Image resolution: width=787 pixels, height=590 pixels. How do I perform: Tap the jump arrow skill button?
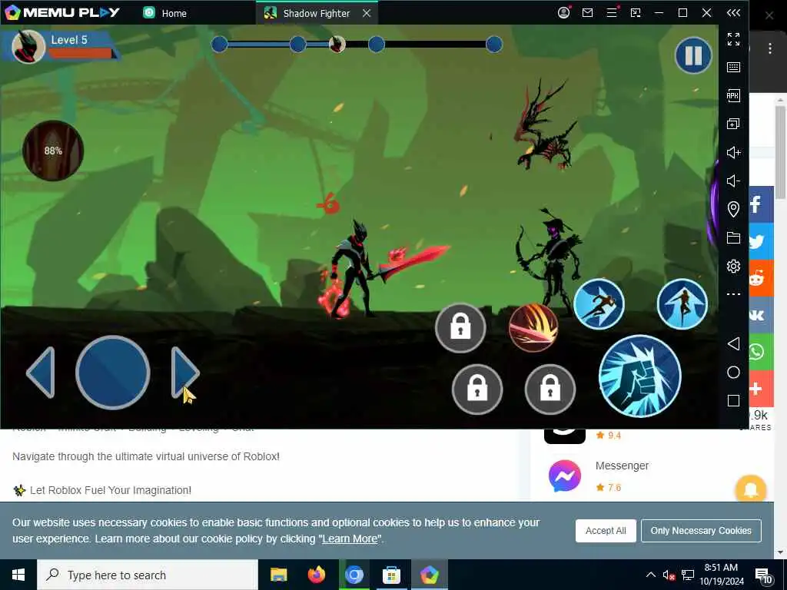click(682, 304)
